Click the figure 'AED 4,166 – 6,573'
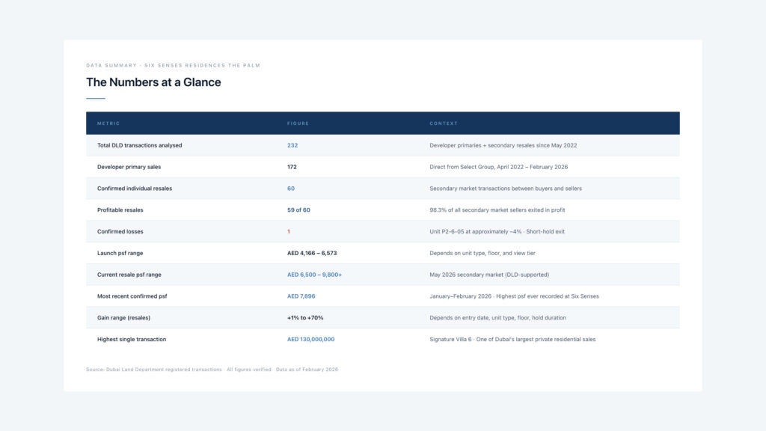This screenshot has height=431, width=766. click(312, 253)
